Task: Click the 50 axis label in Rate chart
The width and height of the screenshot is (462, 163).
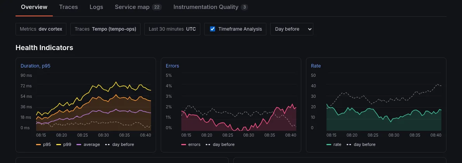Action: click(x=314, y=75)
